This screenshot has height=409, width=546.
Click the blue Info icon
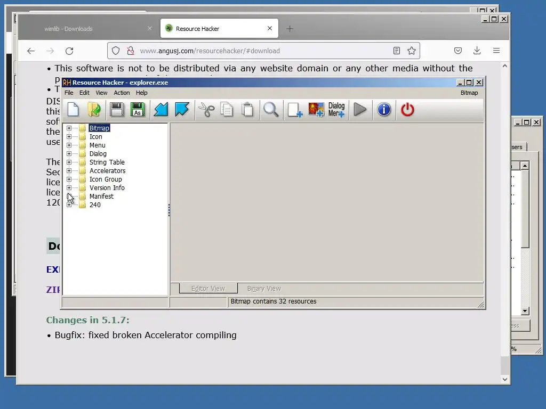[384, 110]
